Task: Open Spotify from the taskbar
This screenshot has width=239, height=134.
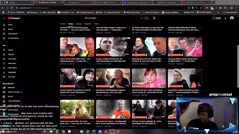Action: point(88,131)
